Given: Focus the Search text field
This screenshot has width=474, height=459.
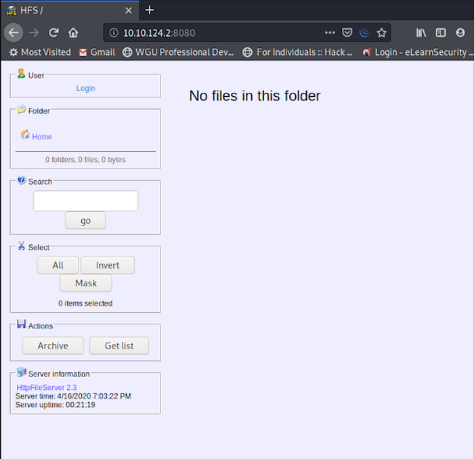Looking at the screenshot, I should 85,200.
